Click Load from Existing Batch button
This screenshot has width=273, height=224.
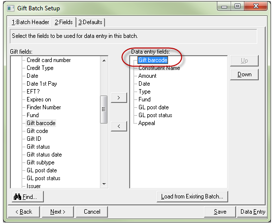coord(192,196)
